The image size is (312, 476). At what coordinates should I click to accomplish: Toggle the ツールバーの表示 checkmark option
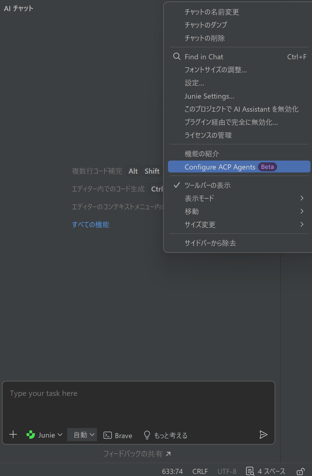pyautogui.click(x=239, y=185)
